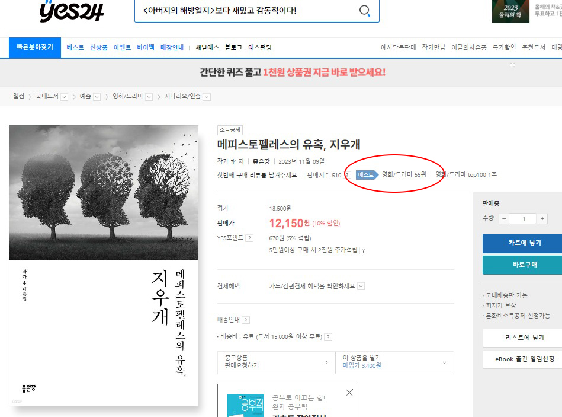Click the 배송비 help question icon

click(x=328, y=337)
